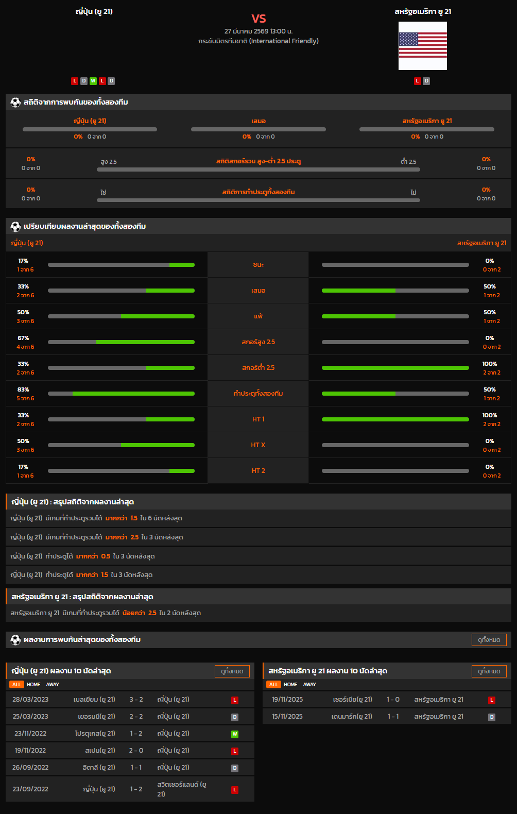517x814 pixels.
Task: Click view-all button in Japan U21 results
Action: (232, 671)
